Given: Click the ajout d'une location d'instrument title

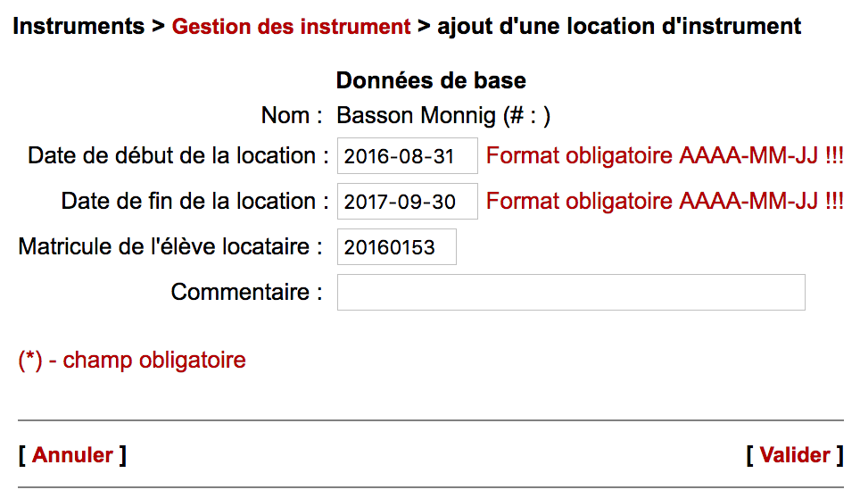Looking at the screenshot, I should click(x=619, y=27).
